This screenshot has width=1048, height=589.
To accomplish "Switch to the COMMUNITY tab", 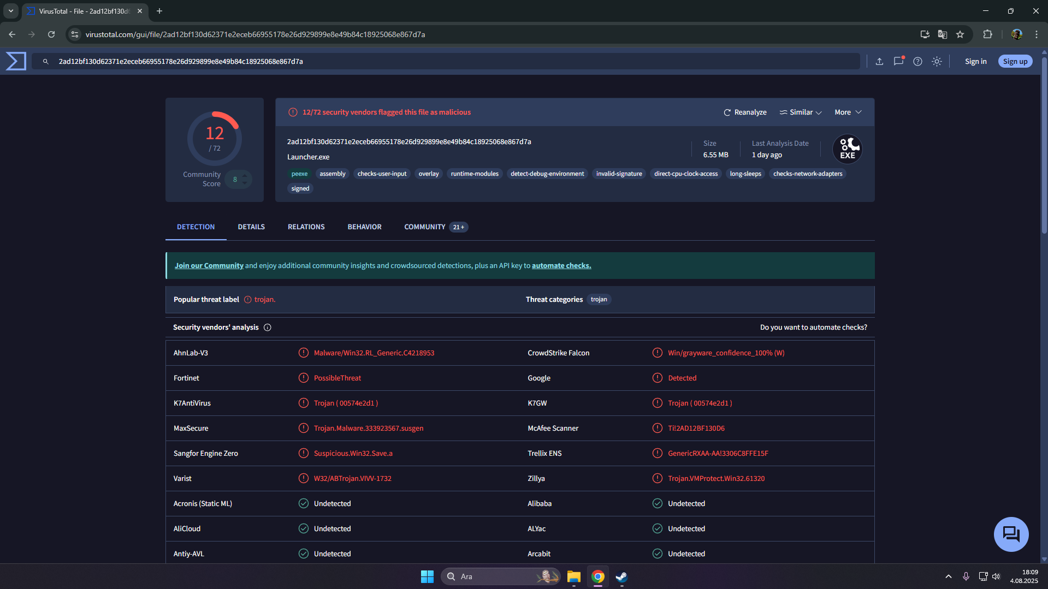I will pos(436,227).
